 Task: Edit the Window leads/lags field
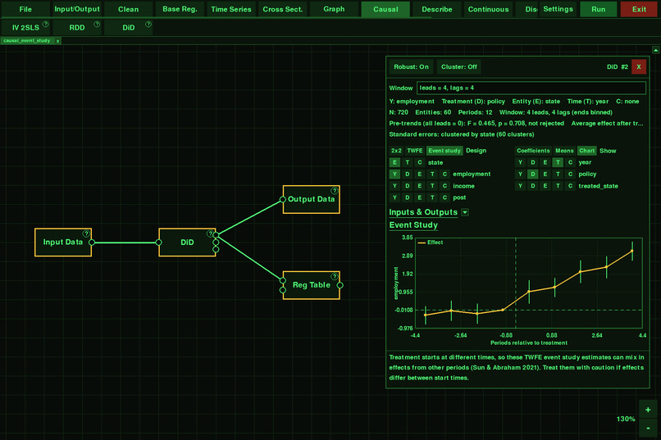pyautogui.click(x=531, y=88)
